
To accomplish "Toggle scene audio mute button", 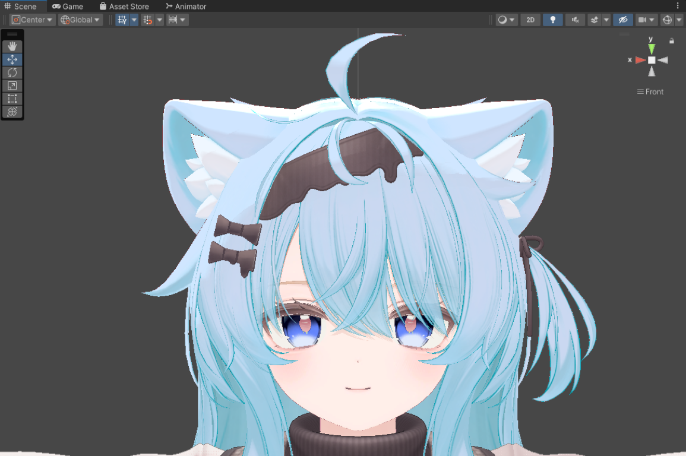I will click(x=575, y=20).
